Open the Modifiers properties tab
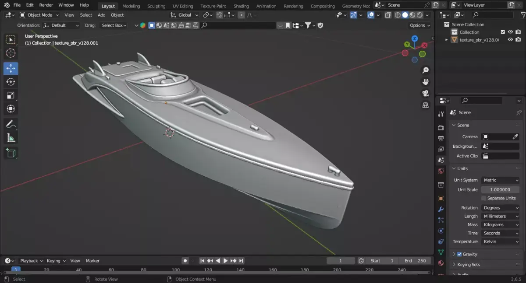 click(441, 209)
